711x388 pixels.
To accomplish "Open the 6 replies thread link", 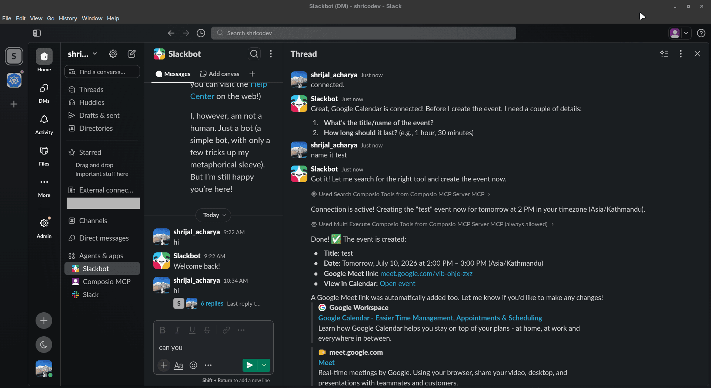I will [x=212, y=303].
